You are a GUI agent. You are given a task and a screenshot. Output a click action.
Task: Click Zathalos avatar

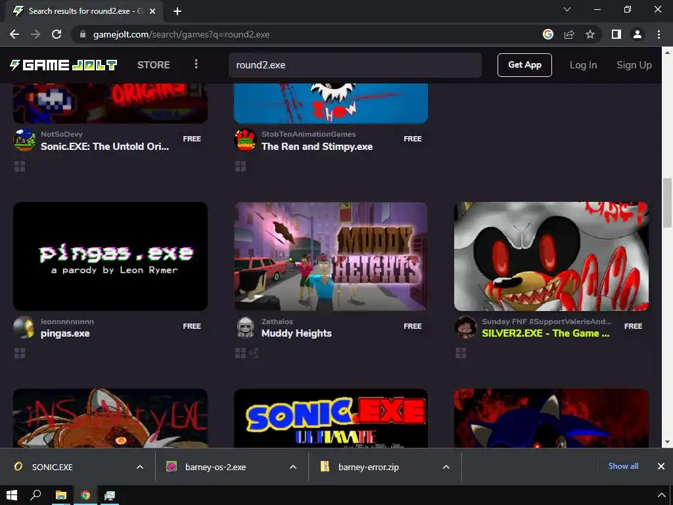245,327
